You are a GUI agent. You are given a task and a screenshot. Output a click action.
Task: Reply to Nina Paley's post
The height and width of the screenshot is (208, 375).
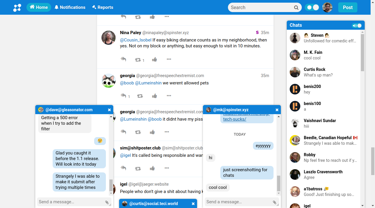(124, 59)
